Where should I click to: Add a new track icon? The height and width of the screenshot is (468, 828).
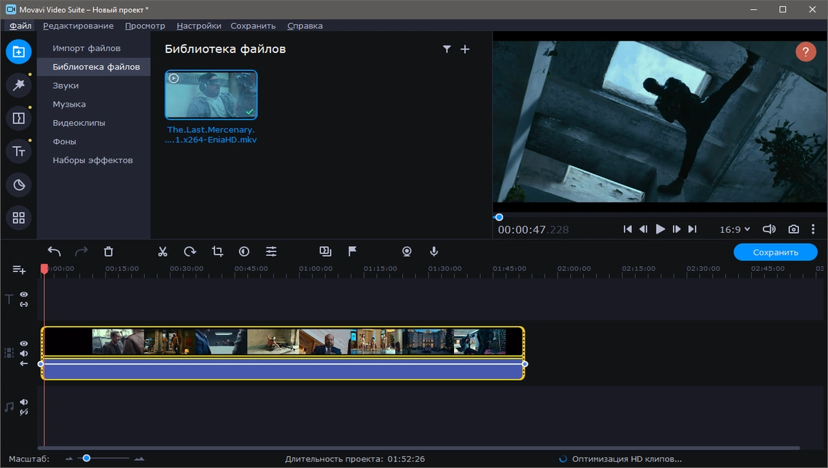[19, 270]
